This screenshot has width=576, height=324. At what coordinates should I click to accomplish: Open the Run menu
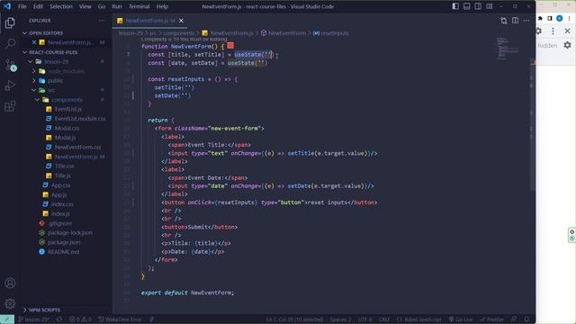point(117,6)
